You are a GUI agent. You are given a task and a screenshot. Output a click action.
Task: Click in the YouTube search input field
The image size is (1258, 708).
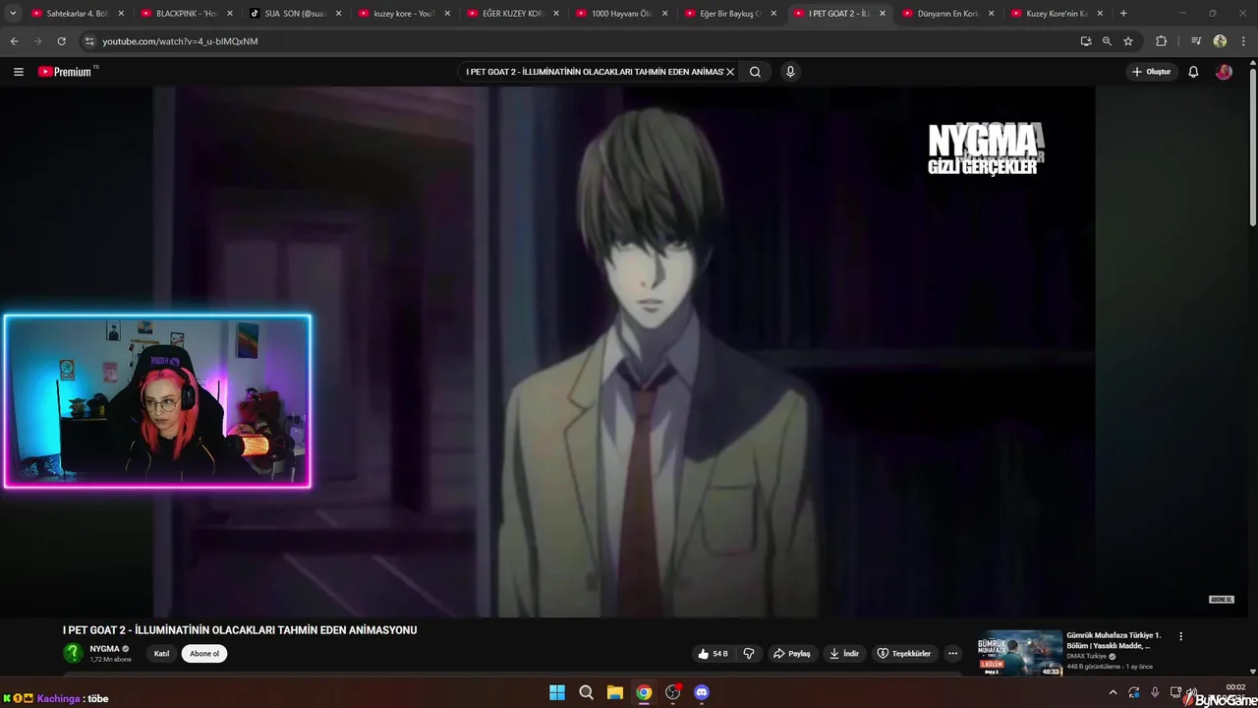pos(594,72)
